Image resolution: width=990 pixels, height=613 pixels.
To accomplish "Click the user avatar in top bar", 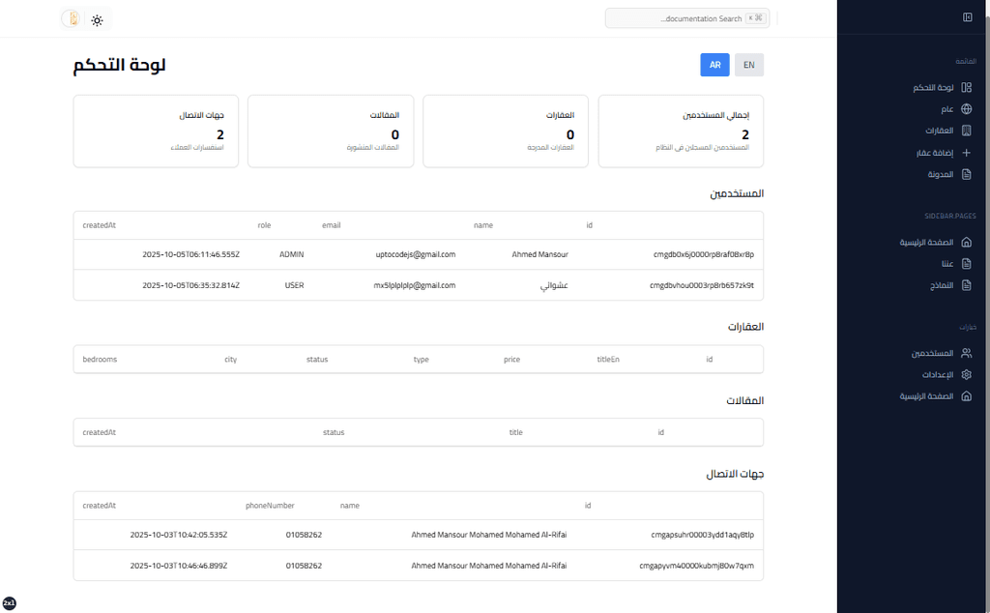I will point(72,18).
